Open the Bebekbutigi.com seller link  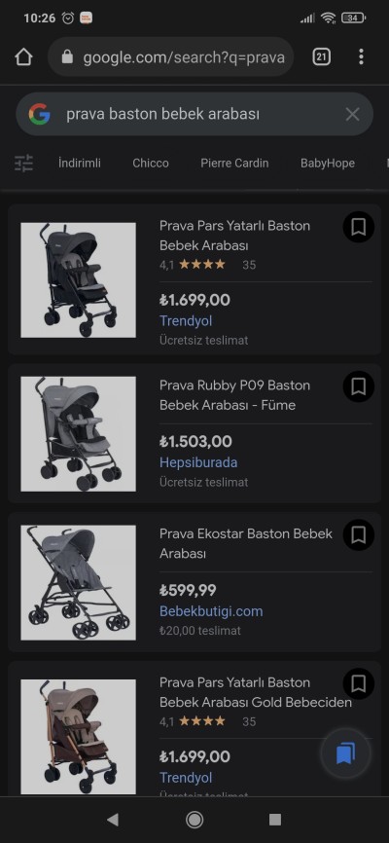click(x=211, y=611)
